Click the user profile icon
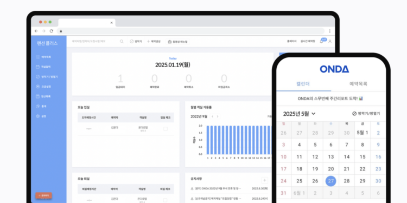 pyautogui.click(x=330, y=42)
